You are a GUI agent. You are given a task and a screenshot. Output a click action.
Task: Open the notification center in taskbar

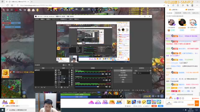tap(196, 110)
